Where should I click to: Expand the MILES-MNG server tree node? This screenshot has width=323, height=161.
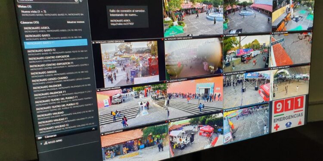pos(41,144)
